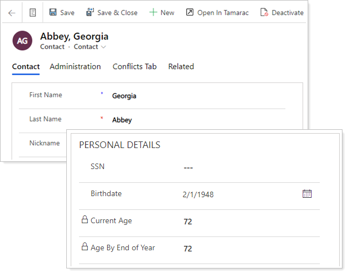Click the Last Name field value Abbey
Viewport: 348px width, 274px height.
(122, 120)
